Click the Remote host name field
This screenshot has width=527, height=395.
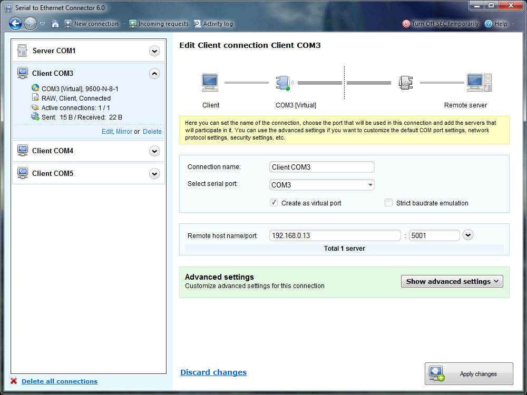(335, 235)
